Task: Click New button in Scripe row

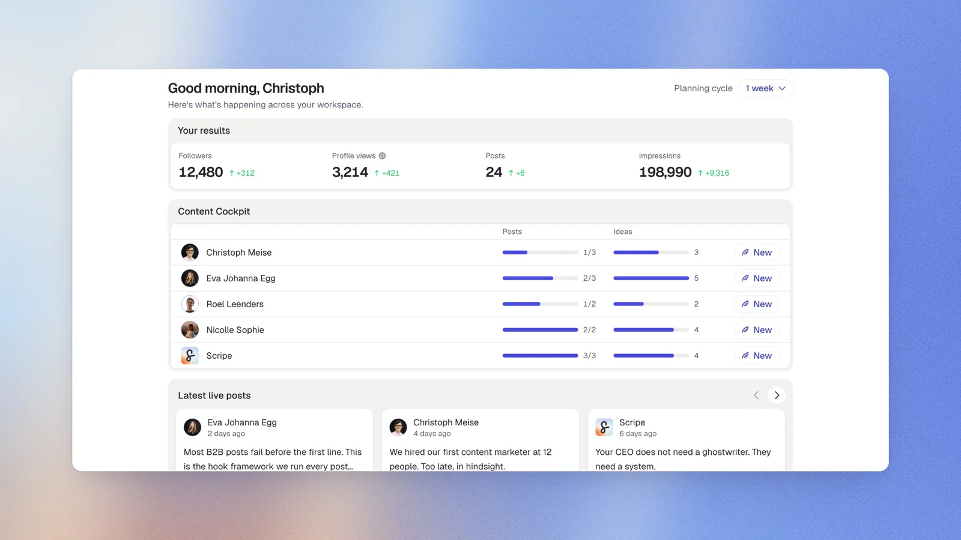Action: (x=757, y=356)
